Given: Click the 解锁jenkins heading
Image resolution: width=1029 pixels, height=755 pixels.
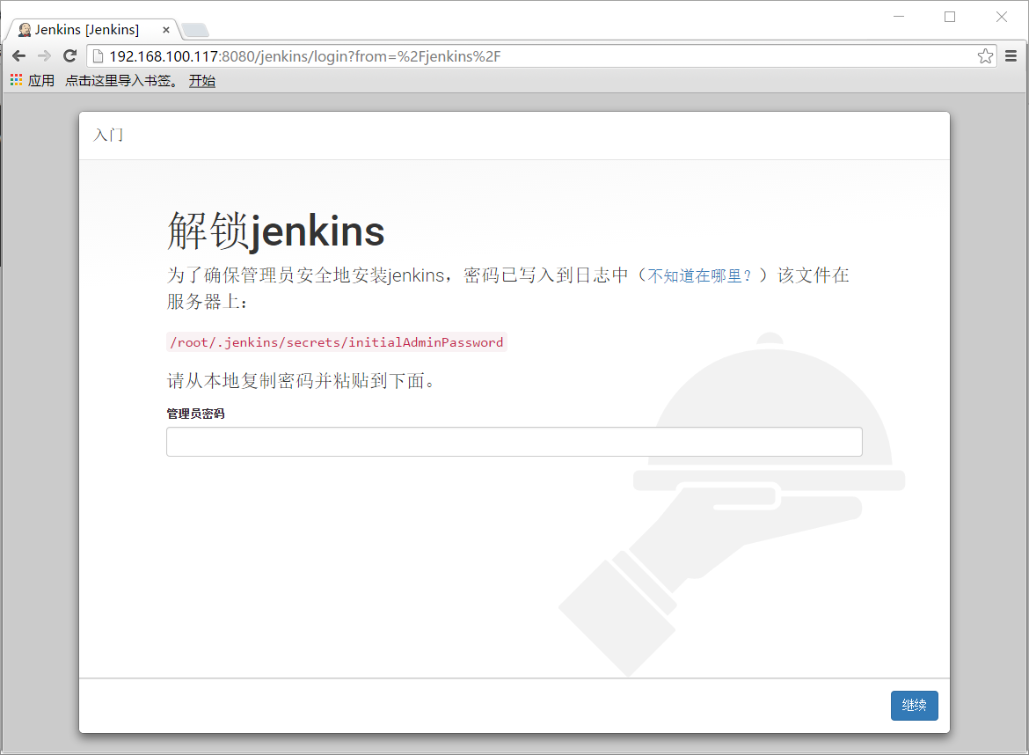Looking at the screenshot, I should [275, 231].
